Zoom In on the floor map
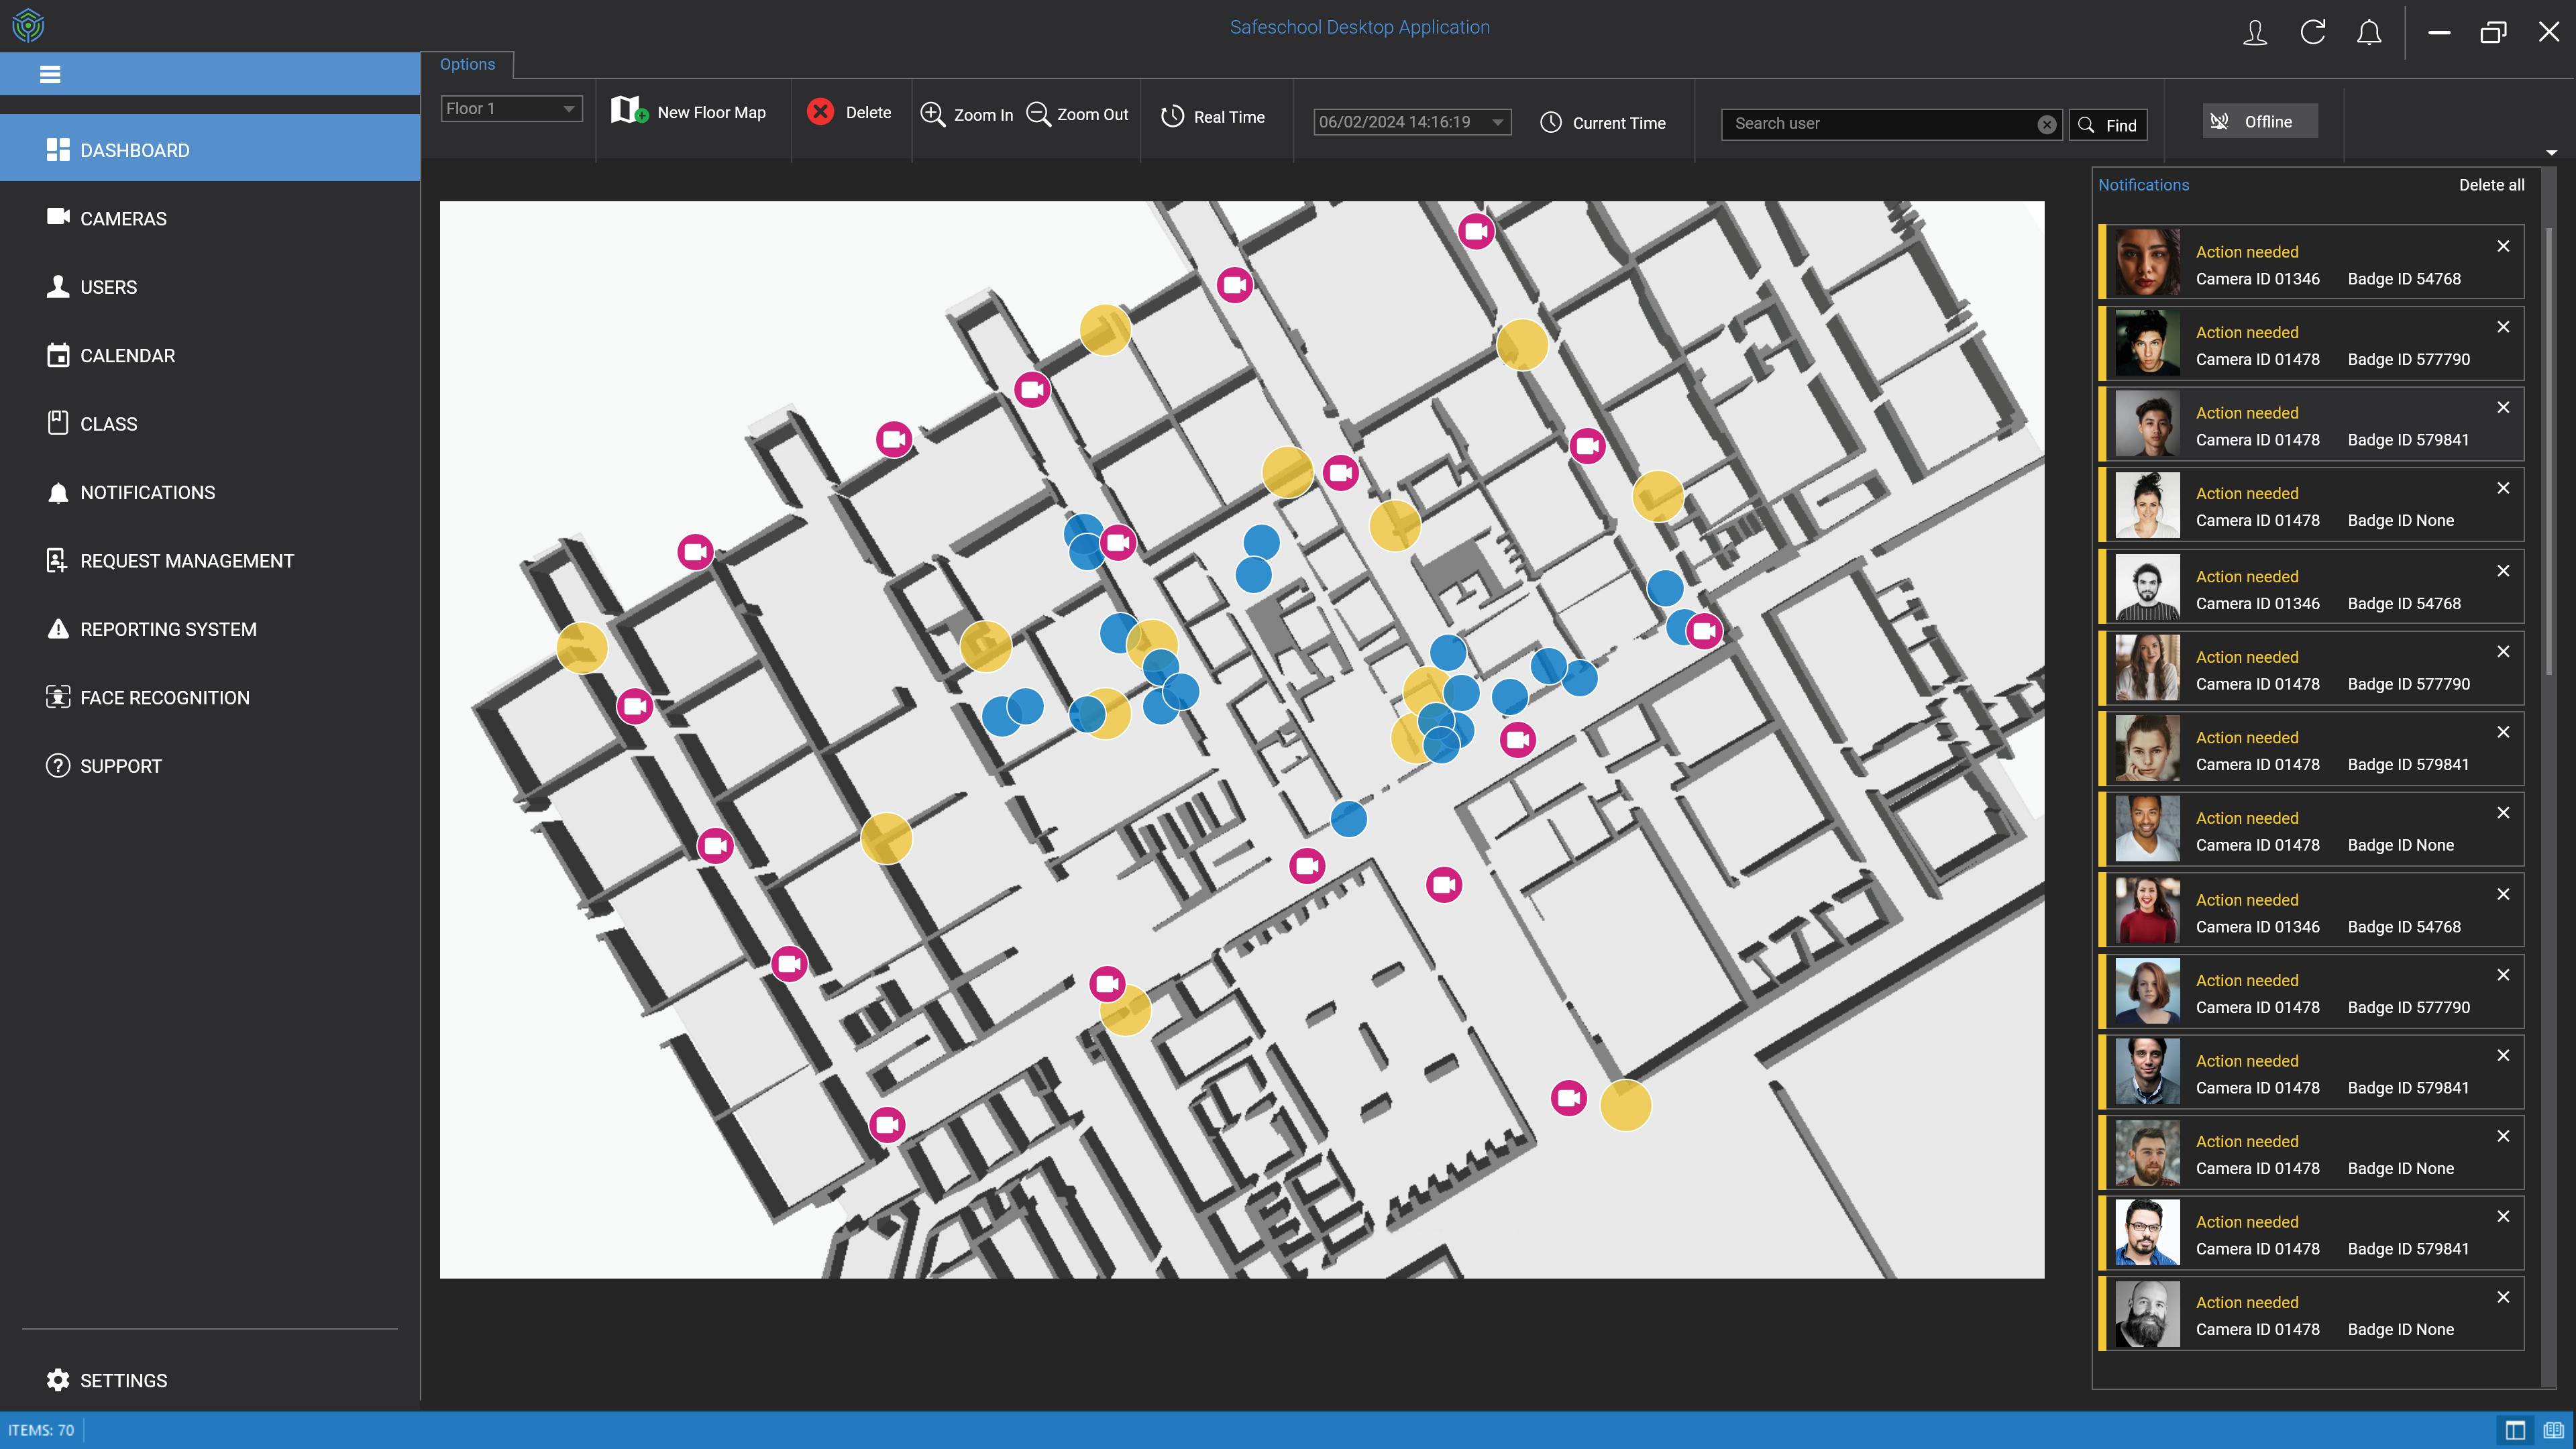Viewport: 2576px width, 1449px height. point(932,114)
